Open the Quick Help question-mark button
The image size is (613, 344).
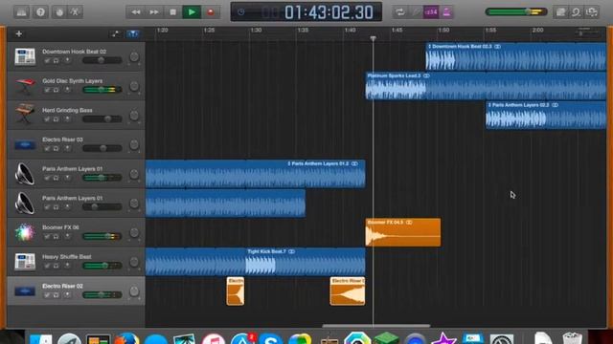40,12
